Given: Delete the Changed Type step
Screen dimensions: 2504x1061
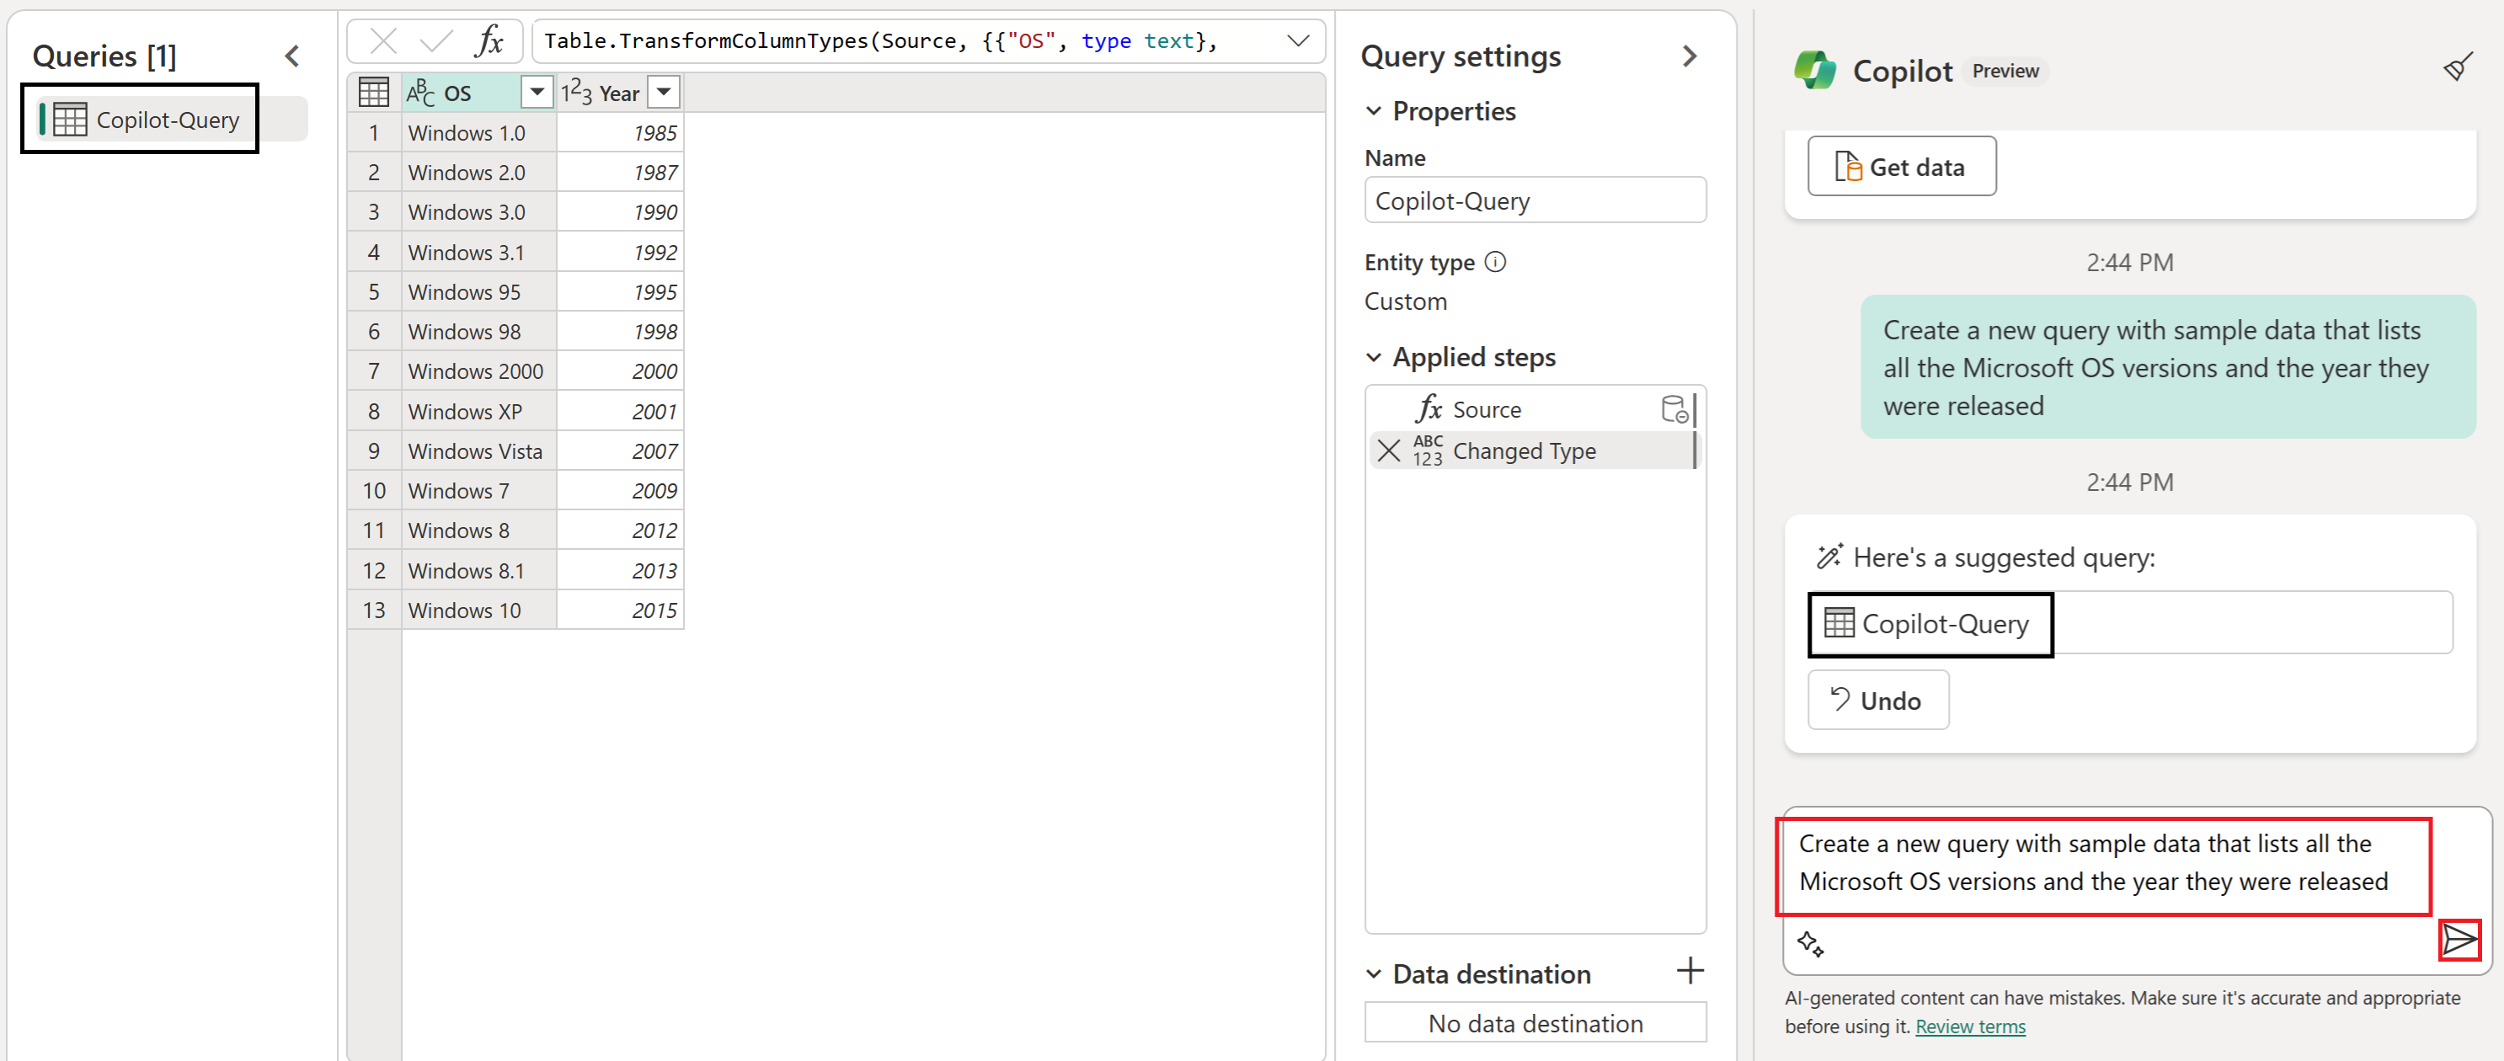Looking at the screenshot, I should coord(1390,451).
